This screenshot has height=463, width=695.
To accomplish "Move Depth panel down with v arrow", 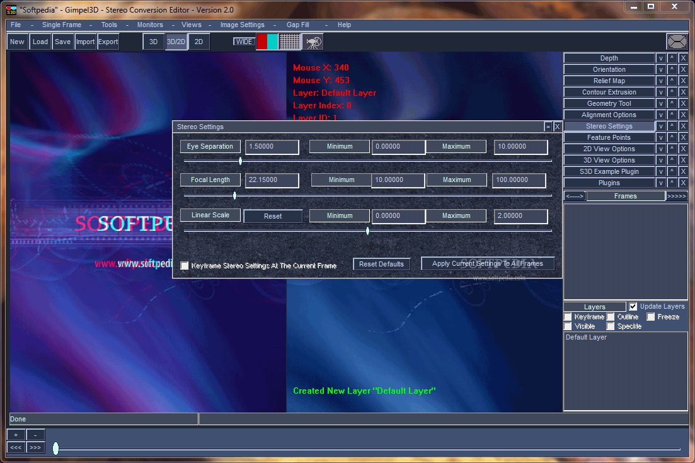I will [660, 58].
